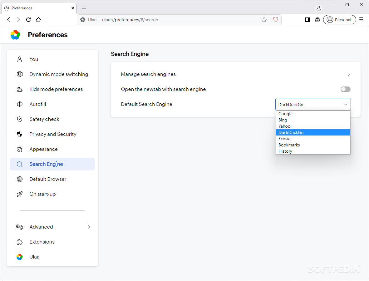Screen dimensions: 369x281
Task: Click the Personal profile button
Action: (x=339, y=20)
